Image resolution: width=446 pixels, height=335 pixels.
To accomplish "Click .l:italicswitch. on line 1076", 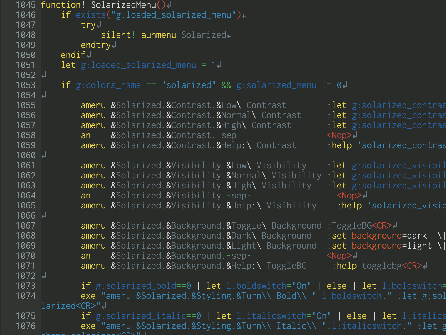I will [367, 326].
